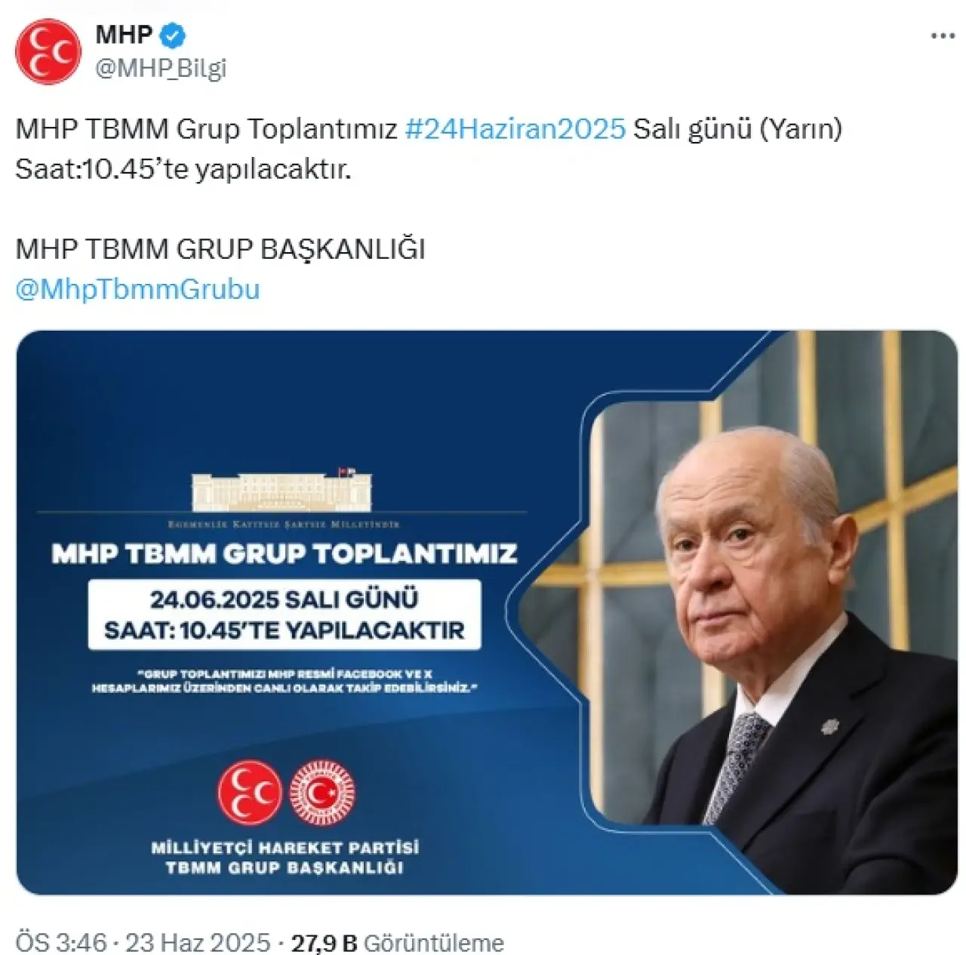The width and height of the screenshot is (966, 955).
Task: Open the MHP profile avatar logo
Action: pyautogui.click(x=48, y=52)
